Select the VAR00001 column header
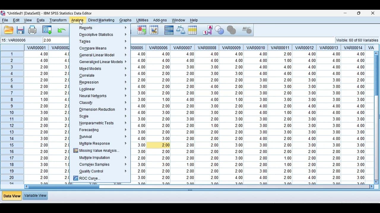This screenshot has width=380, height=213. 37,48
